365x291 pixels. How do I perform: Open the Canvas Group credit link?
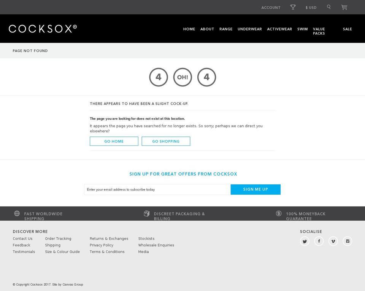point(73,285)
